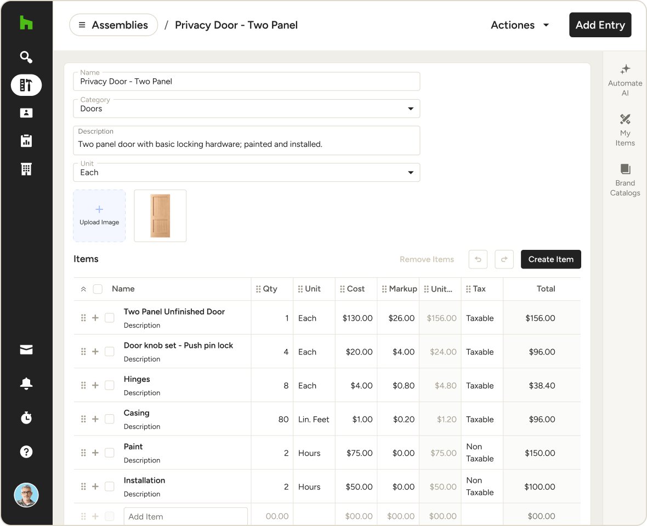
Task: Open Brand Catalogs from right panel
Action: click(625, 180)
